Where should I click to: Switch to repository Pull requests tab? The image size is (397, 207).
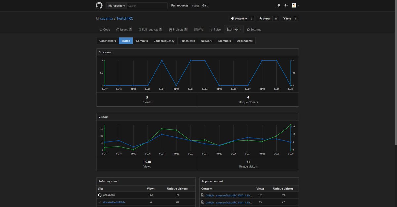point(150,29)
